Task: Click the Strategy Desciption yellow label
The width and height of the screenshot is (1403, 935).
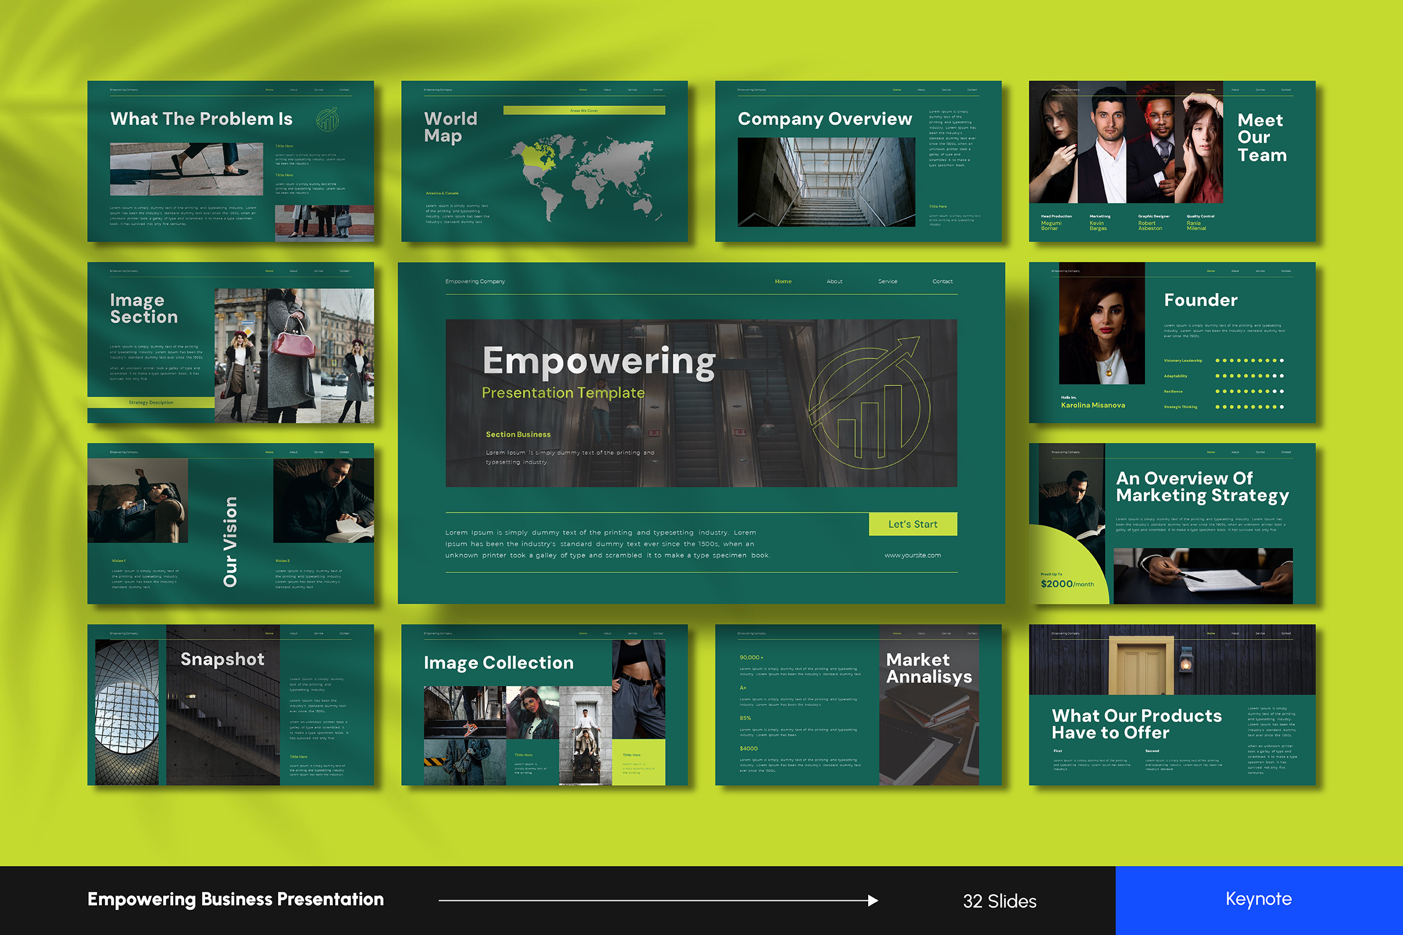Action: coord(151,402)
